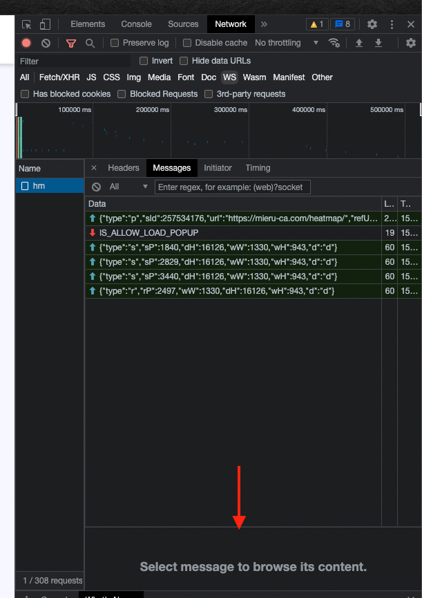The image size is (422, 598).
Task: Filter by Manifest requests
Action: [289, 77]
